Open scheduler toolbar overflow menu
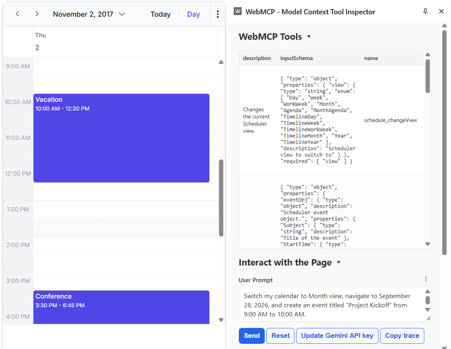 tap(218, 14)
